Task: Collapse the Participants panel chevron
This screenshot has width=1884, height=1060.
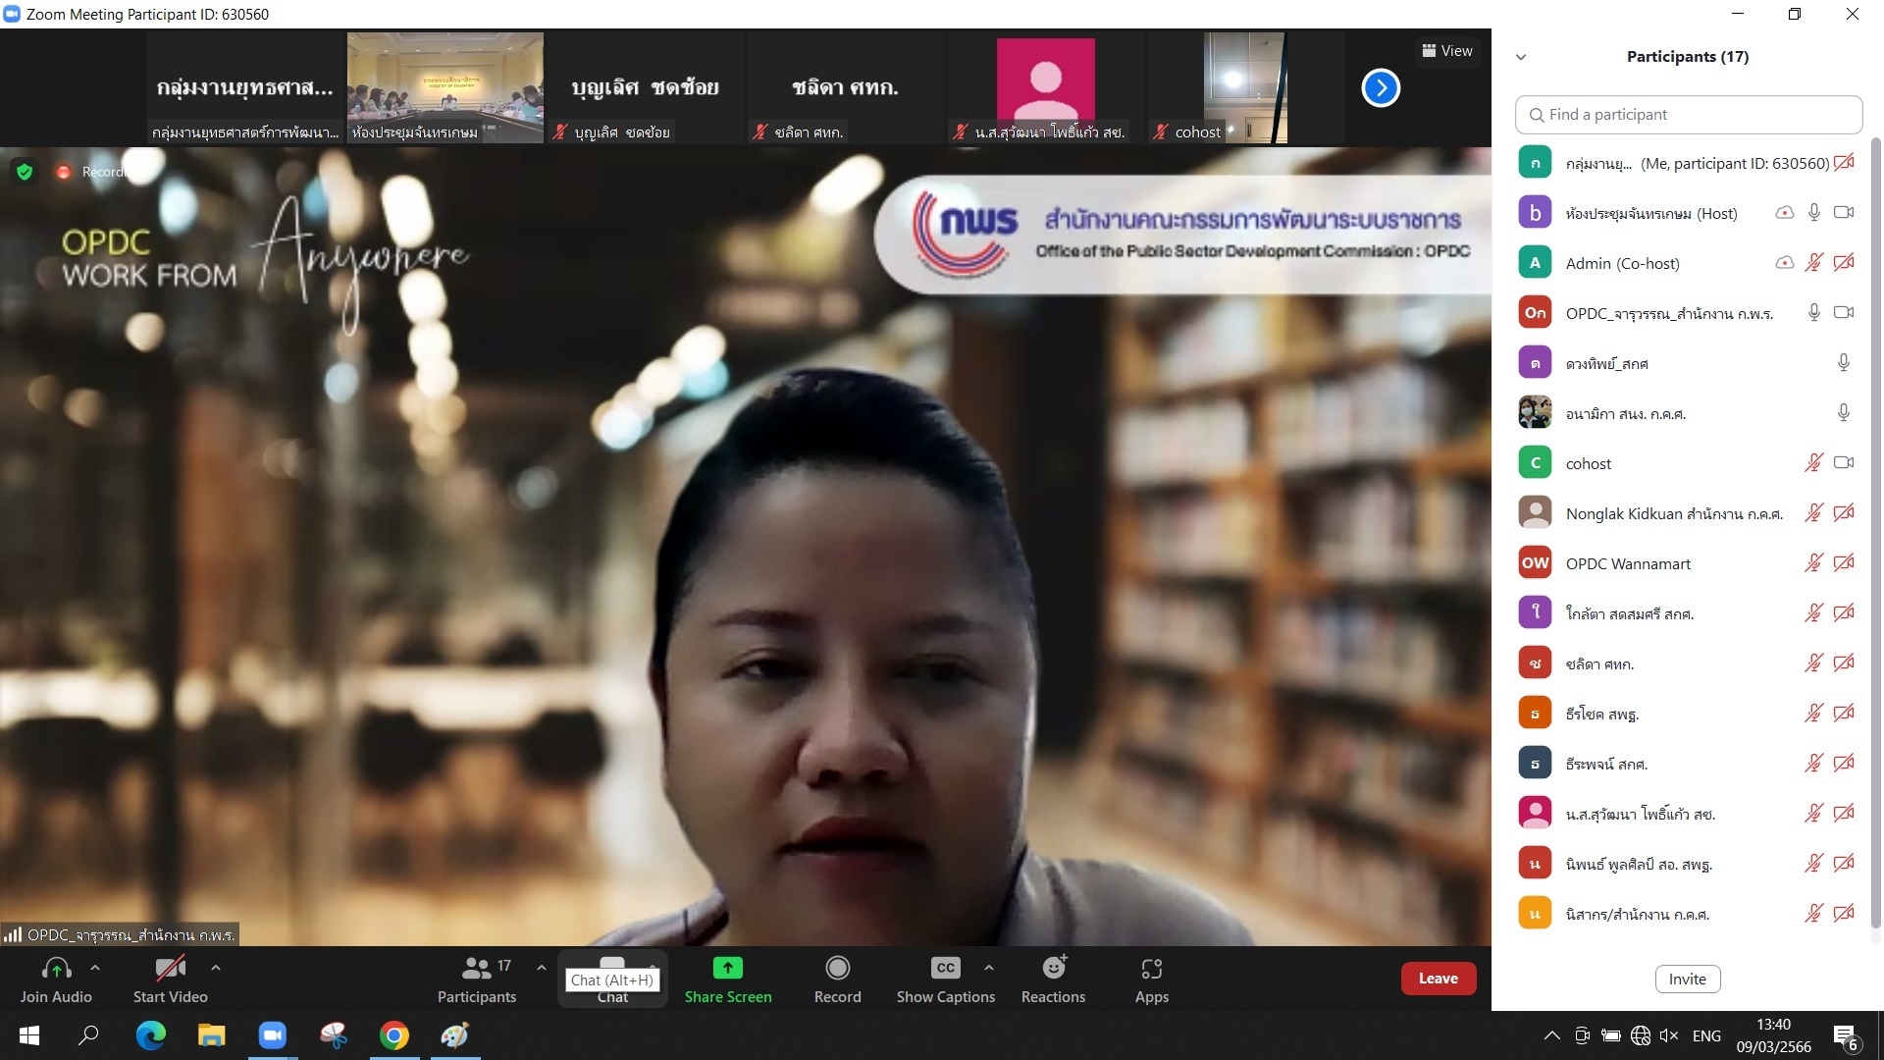Action: click(1521, 57)
